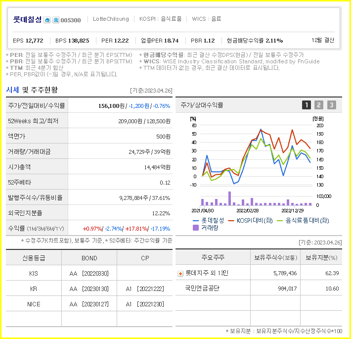Click the blue 롯데칠성 legend color marker
The image size is (351, 339).
[196, 221]
